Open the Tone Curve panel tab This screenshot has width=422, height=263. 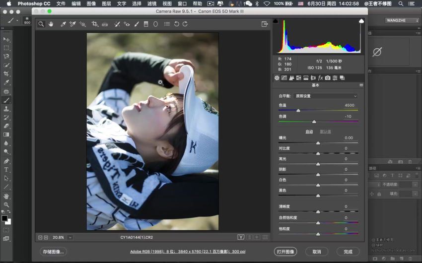[x=284, y=78]
